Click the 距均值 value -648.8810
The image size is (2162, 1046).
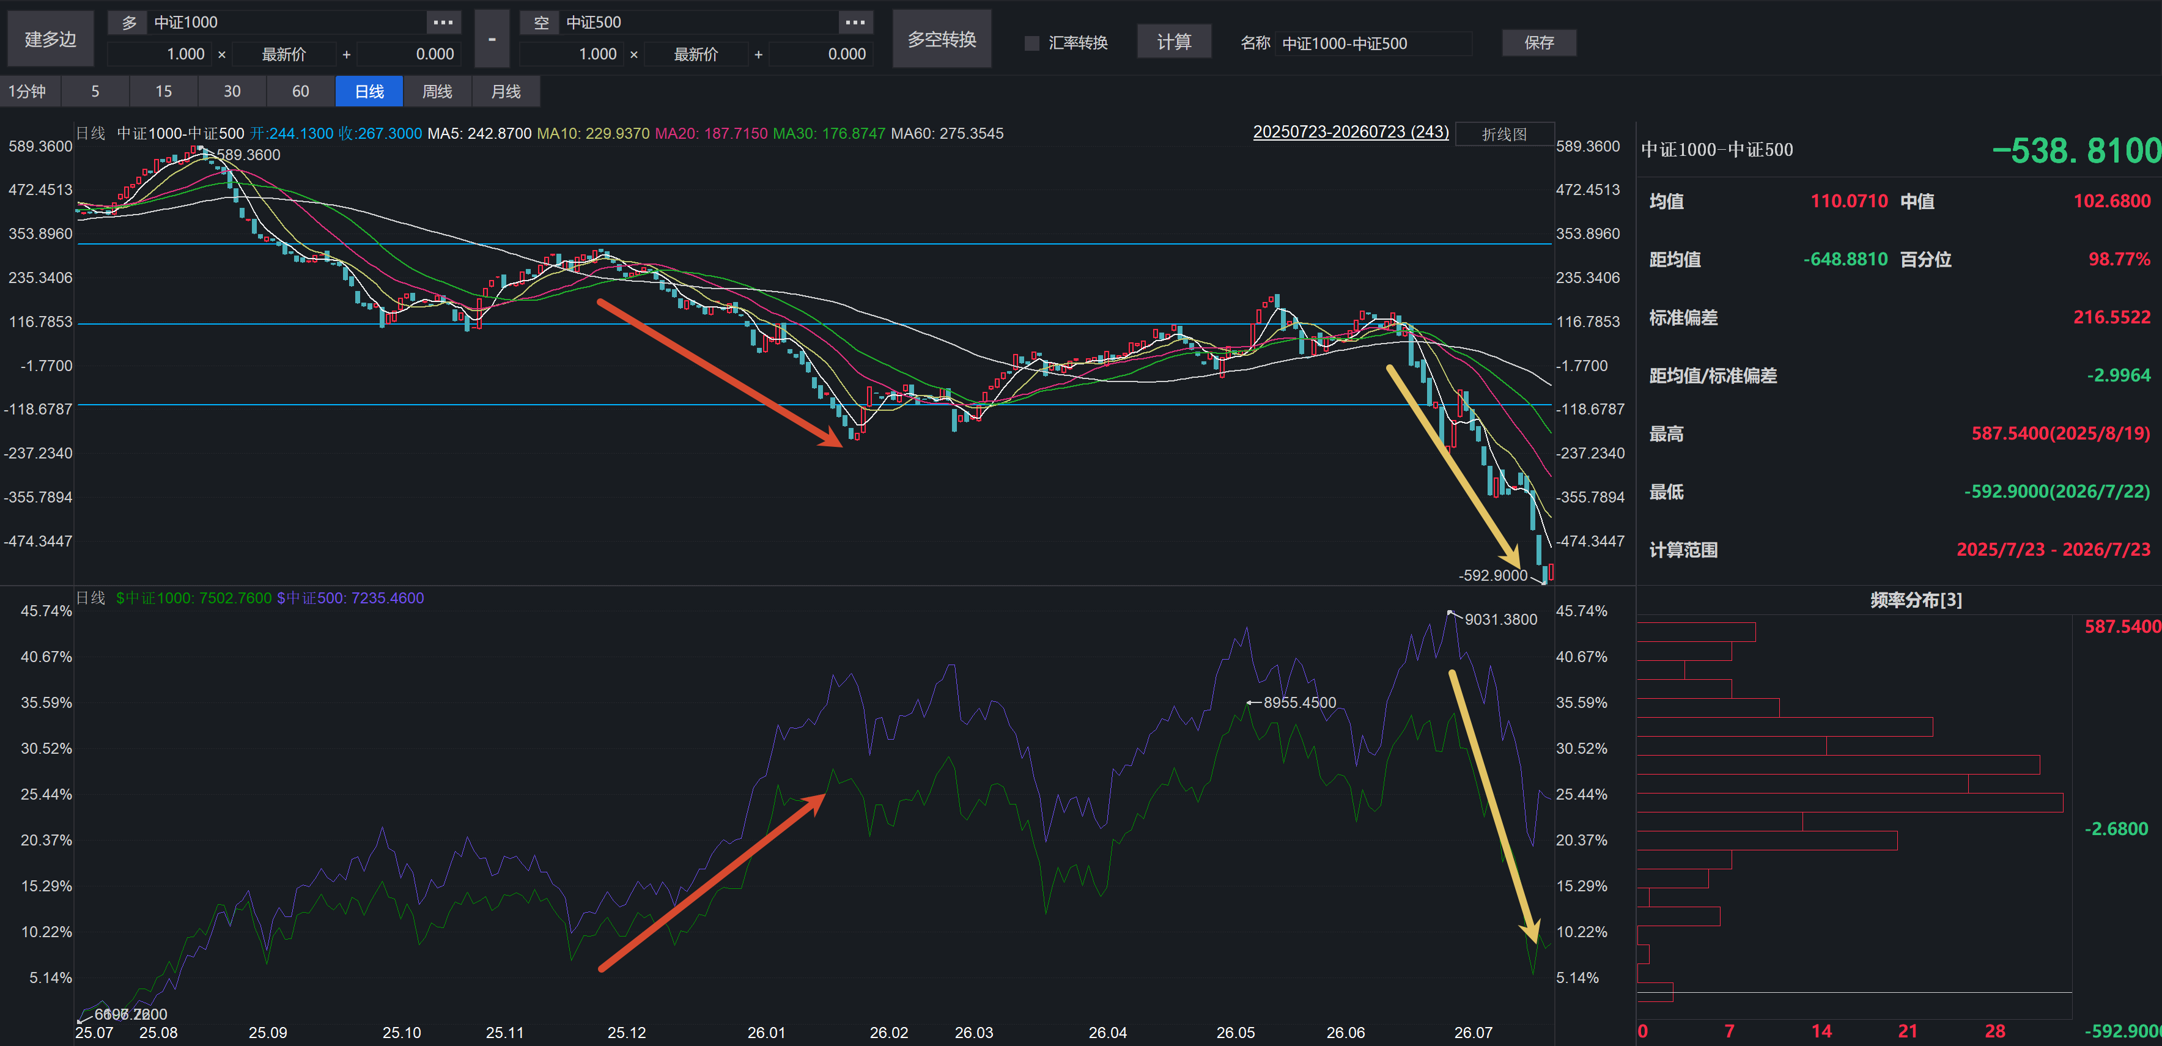click(x=1845, y=259)
